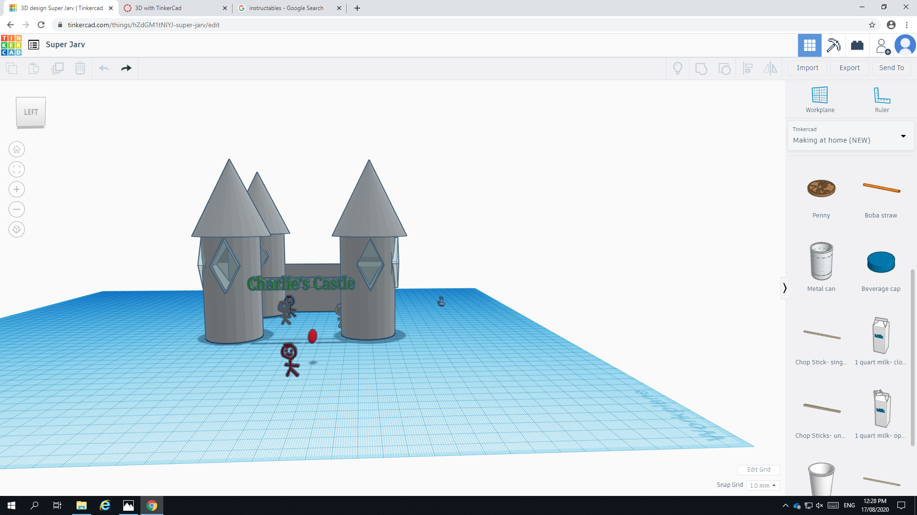Click the Export button

click(850, 68)
